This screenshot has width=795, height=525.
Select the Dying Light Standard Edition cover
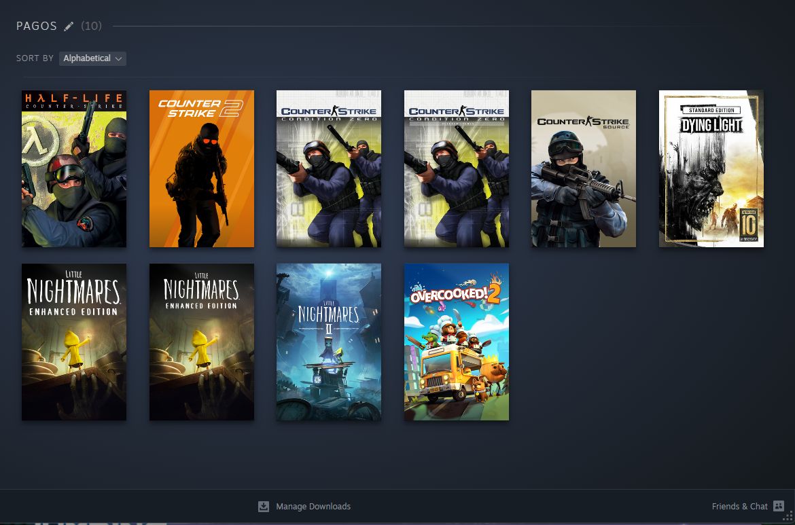pos(711,168)
